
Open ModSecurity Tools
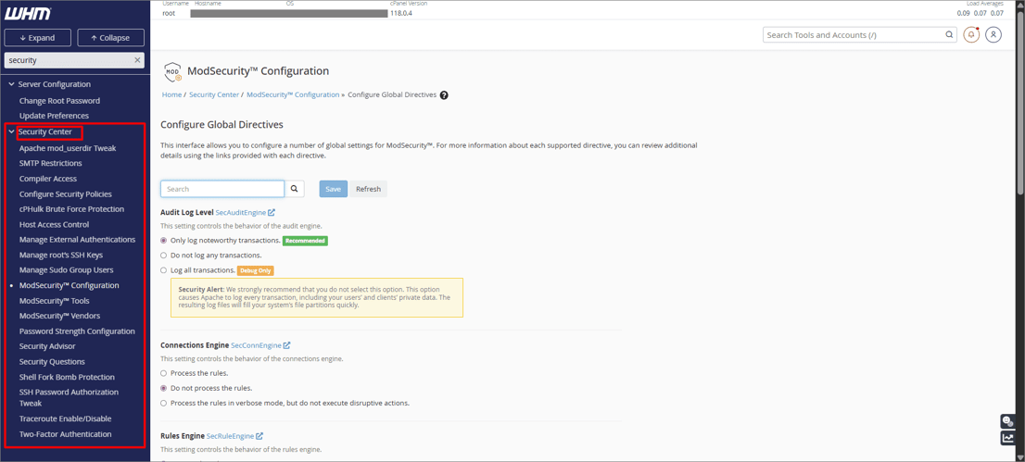click(55, 301)
